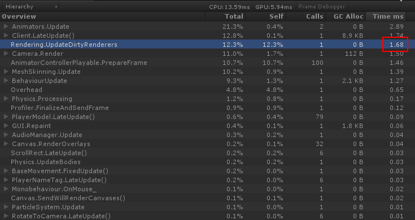
Task: Sort by the Self column header
Action: click(266, 16)
